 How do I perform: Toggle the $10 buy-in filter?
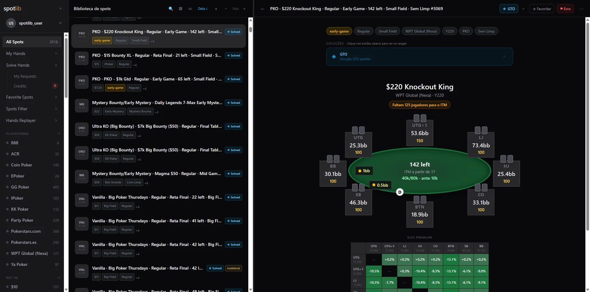pos(32,287)
